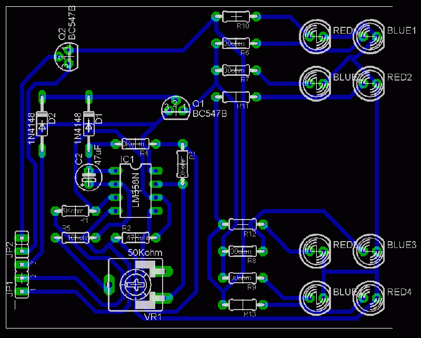421x338 pixels.
Task: Select the D2 1N4148 diode
Action: tap(43, 124)
